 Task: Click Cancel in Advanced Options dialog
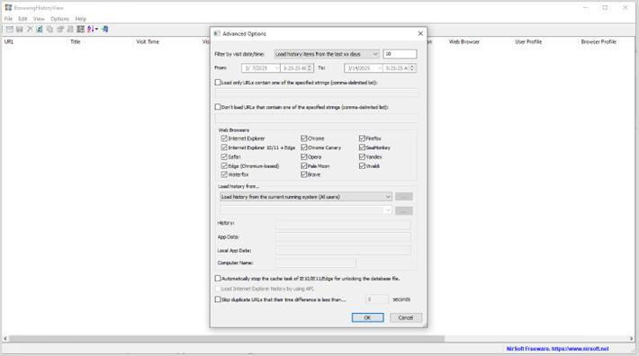point(406,317)
